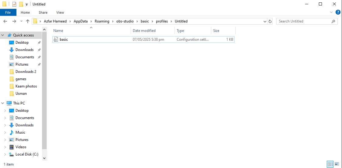Image resolution: width=342 pixels, height=168 pixels.
Task: Expand Pictures under This PC
Action: tap(5, 140)
